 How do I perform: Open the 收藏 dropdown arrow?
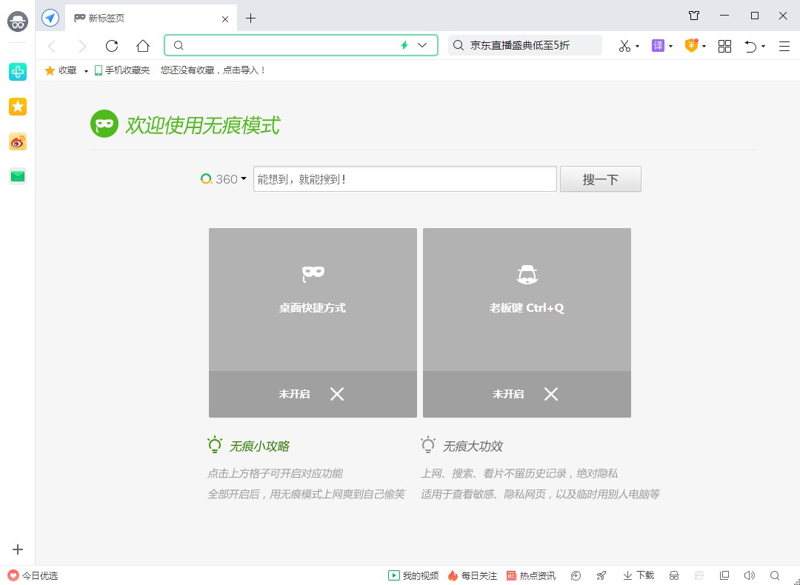(x=84, y=70)
